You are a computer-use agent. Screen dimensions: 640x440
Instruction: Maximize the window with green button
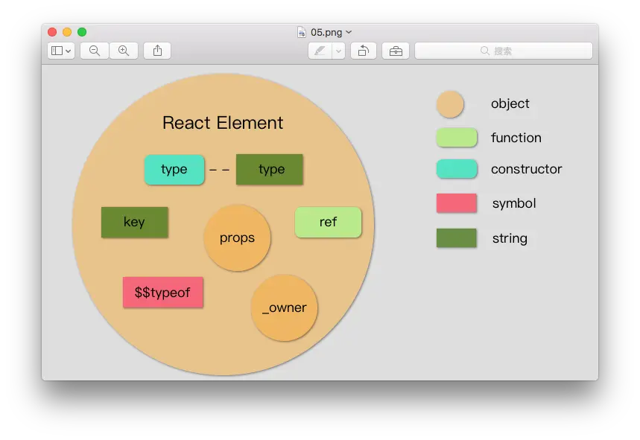point(82,32)
